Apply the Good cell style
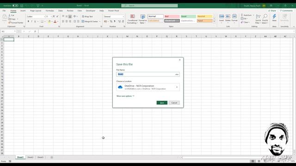Screen dimensions: 296x166 188,17
